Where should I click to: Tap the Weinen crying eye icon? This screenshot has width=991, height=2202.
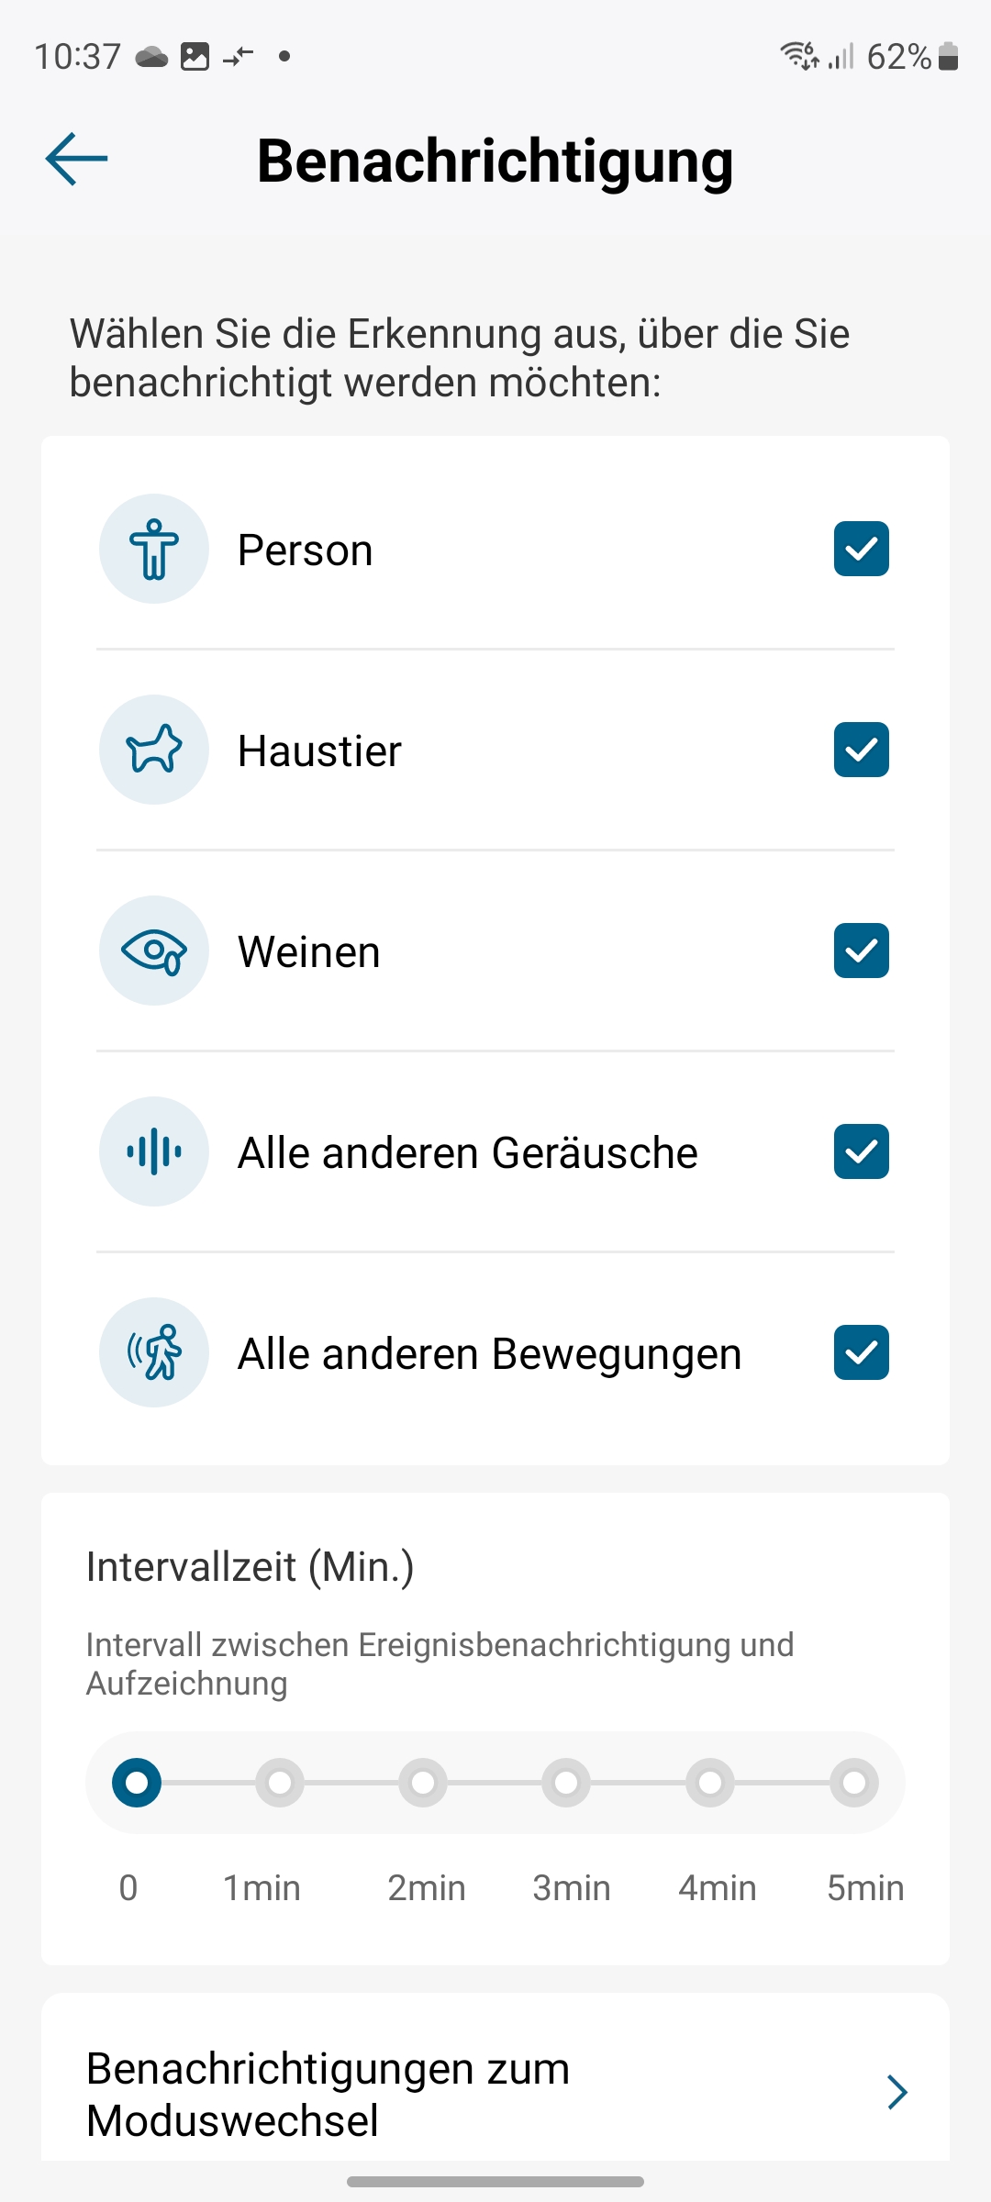tap(154, 951)
